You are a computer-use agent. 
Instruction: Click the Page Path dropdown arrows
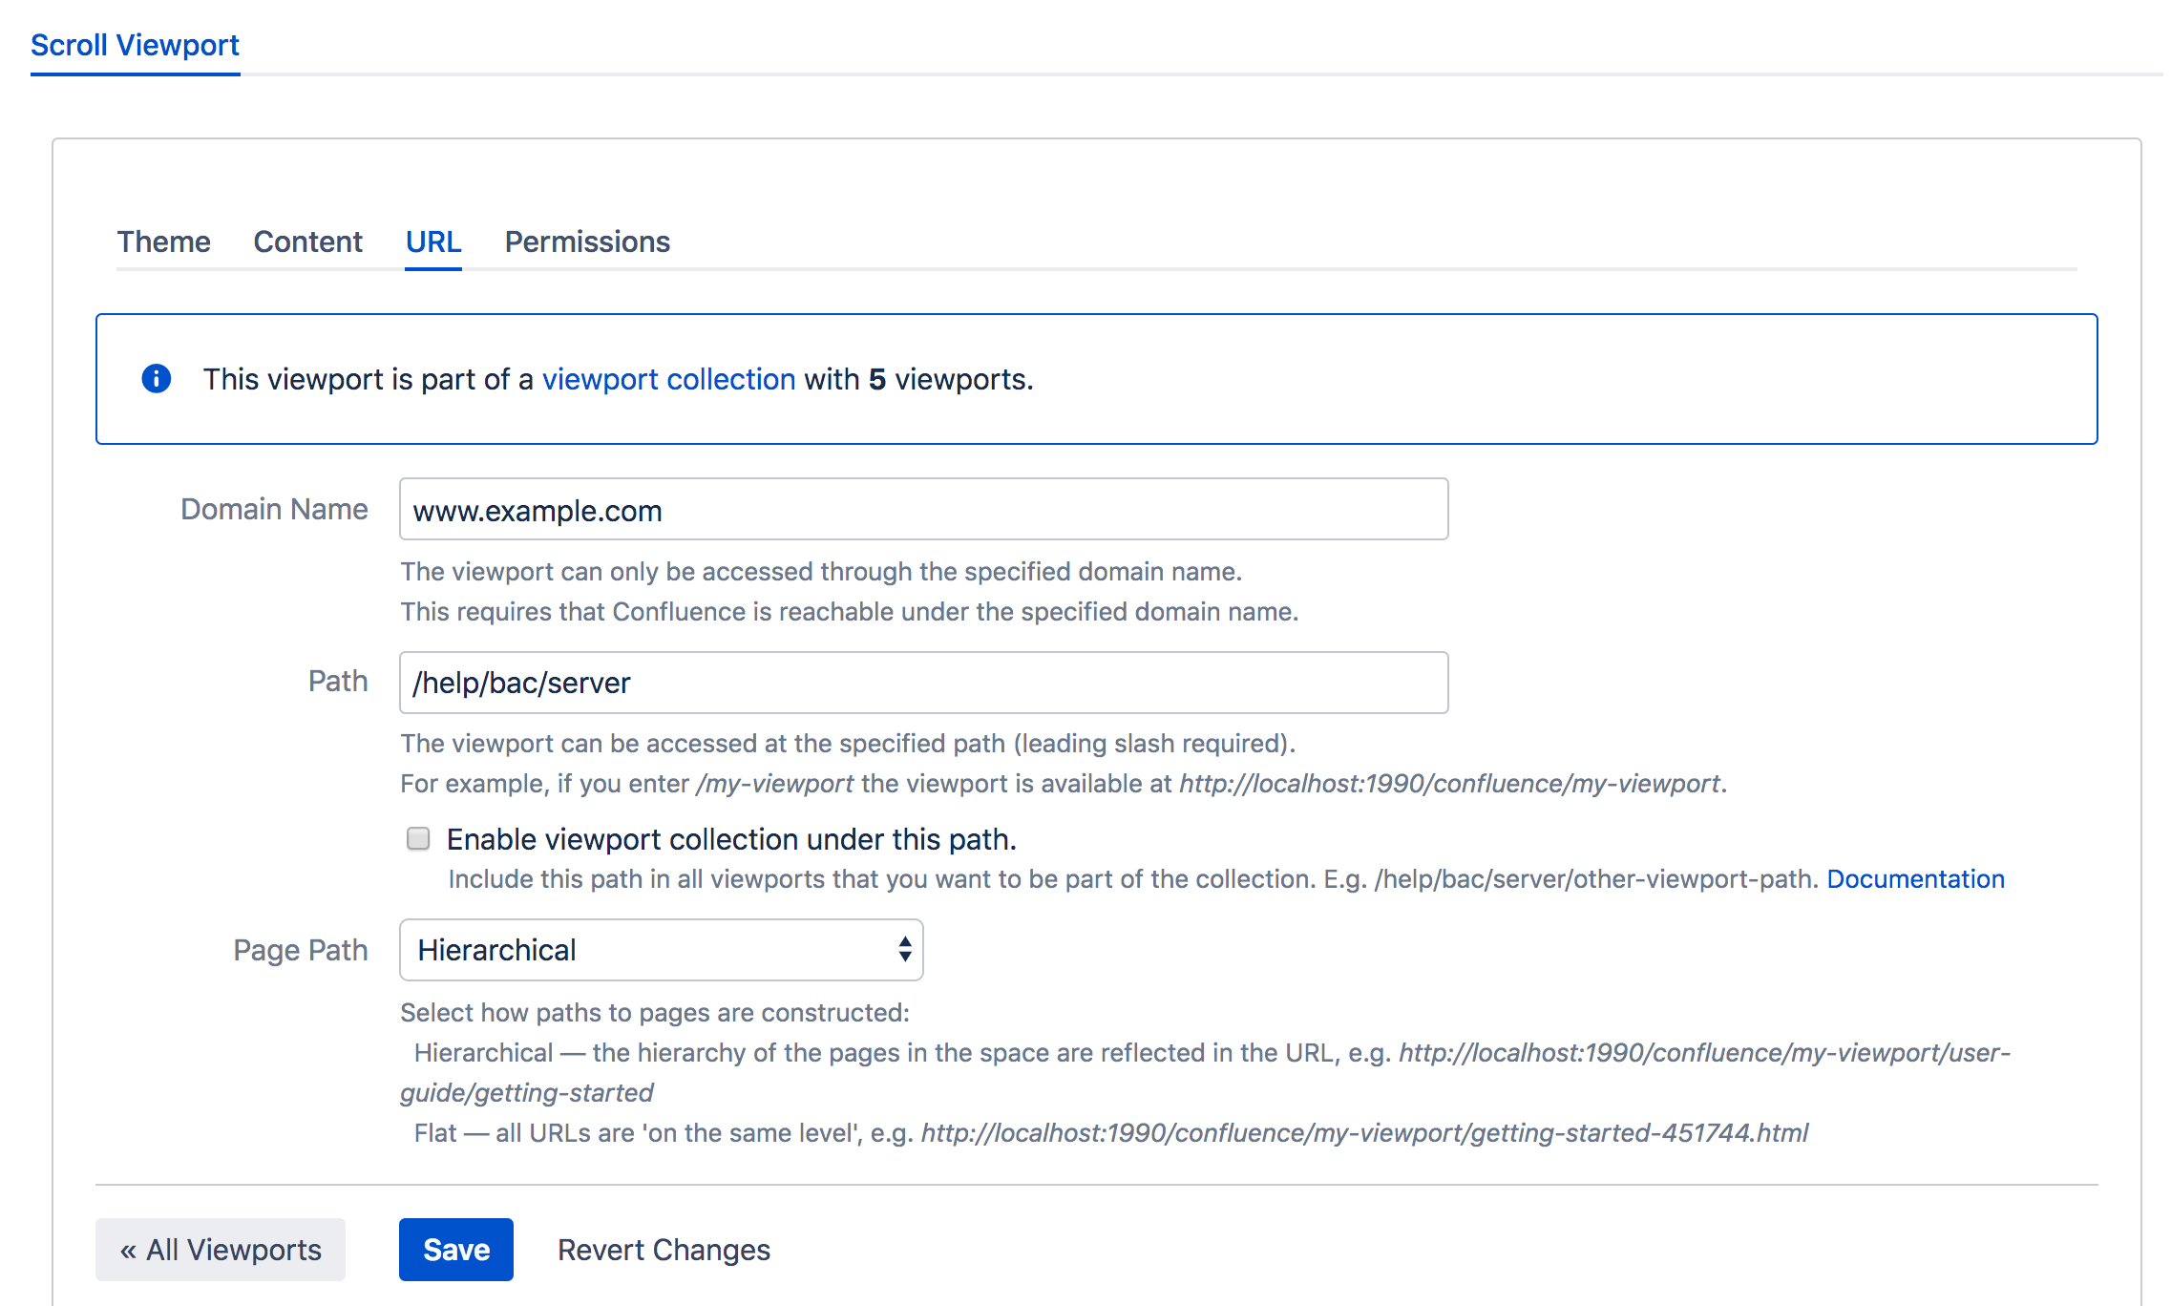pyautogui.click(x=904, y=949)
